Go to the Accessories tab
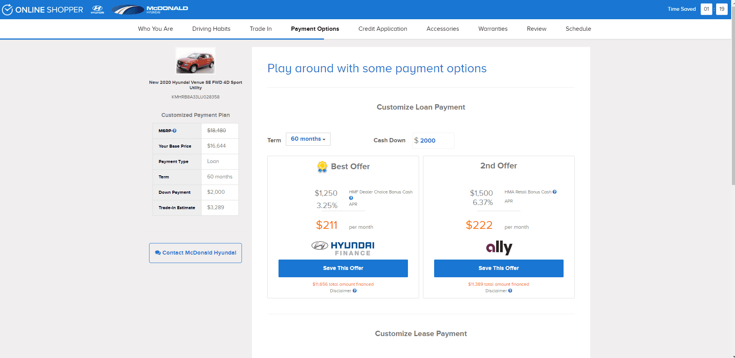The height and width of the screenshot is (358, 735). click(x=443, y=29)
